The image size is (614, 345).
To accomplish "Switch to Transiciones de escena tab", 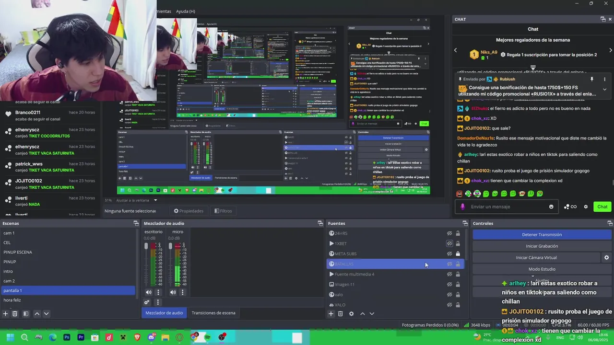I will click(213, 313).
